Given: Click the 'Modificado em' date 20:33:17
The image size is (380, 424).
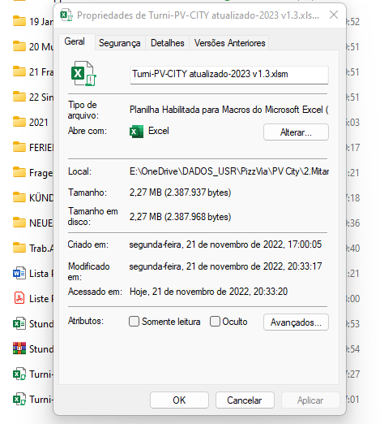Looking at the screenshot, I should (x=225, y=266).
